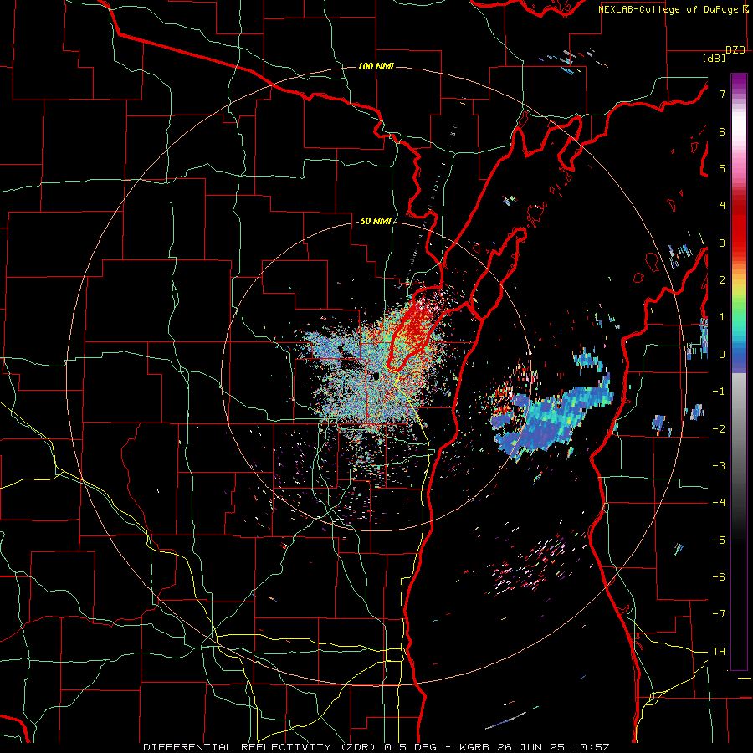Click the '[dB]' units label

pyautogui.click(x=715, y=59)
